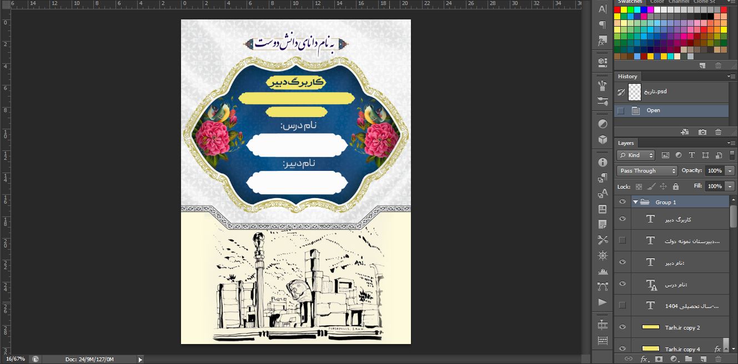
Task: Show the دبیرستان نمونه دولت text layer
Action: pos(622,240)
